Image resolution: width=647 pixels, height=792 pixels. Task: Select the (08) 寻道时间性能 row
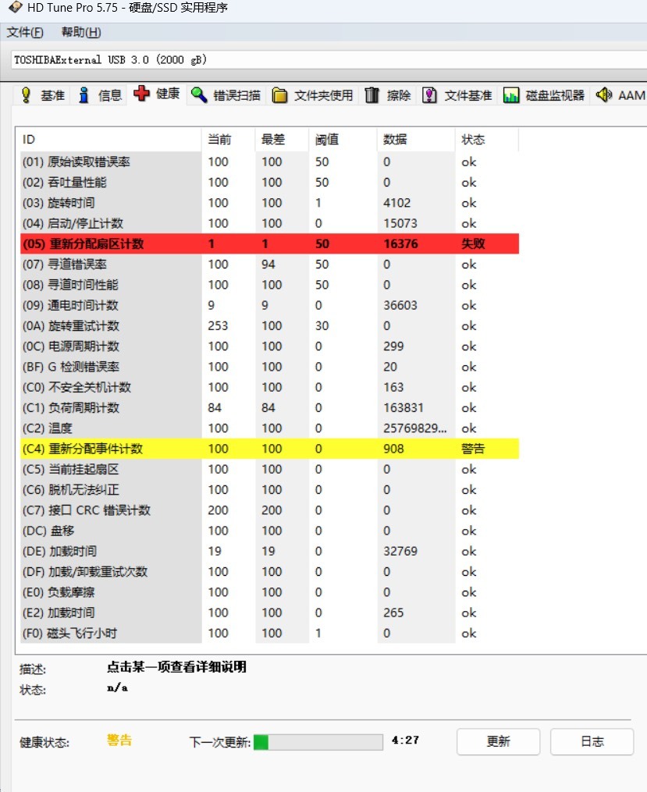click(x=270, y=285)
